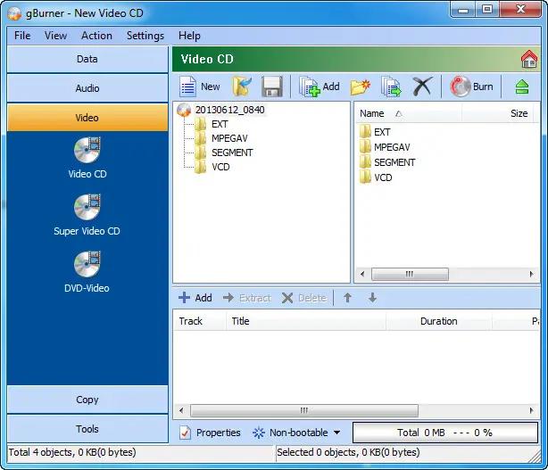Click the green Eject icon
This screenshot has width=548, height=470.
coord(522,87)
